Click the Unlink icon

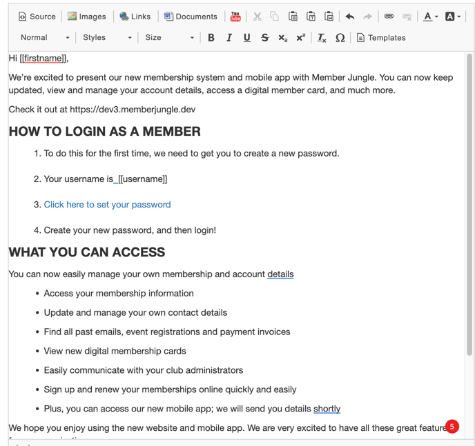(407, 17)
